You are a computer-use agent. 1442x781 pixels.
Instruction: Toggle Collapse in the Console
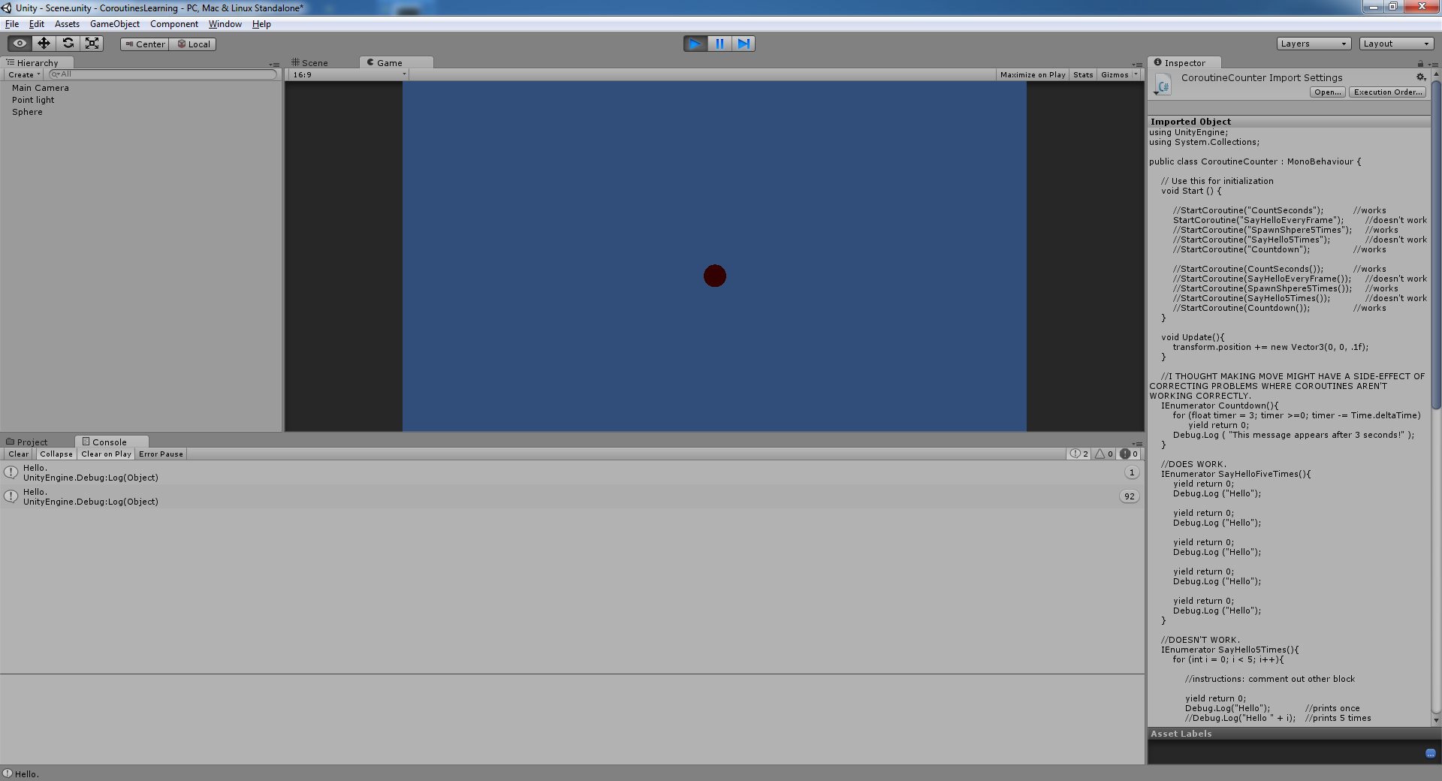click(x=56, y=454)
